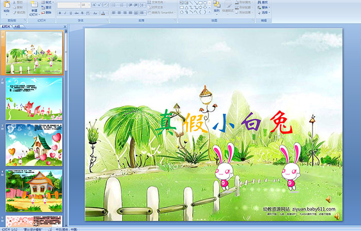Click the Replace (替换) button
This screenshot has height=231, width=361.
coord(265,8)
